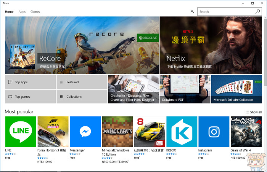Click the Featured grid icon
Image resolution: width=267 pixels, height=172 pixels.
coord(62,82)
